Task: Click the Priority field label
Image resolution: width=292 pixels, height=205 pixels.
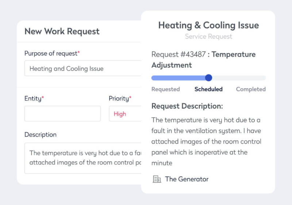Action: coord(119,98)
